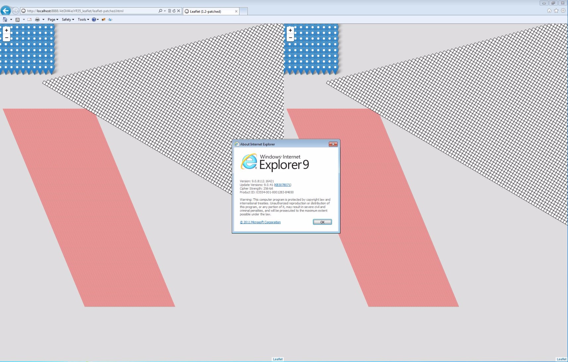The height and width of the screenshot is (362, 568).
Task: Click the last blue icon in the command bar
Action: tap(110, 20)
